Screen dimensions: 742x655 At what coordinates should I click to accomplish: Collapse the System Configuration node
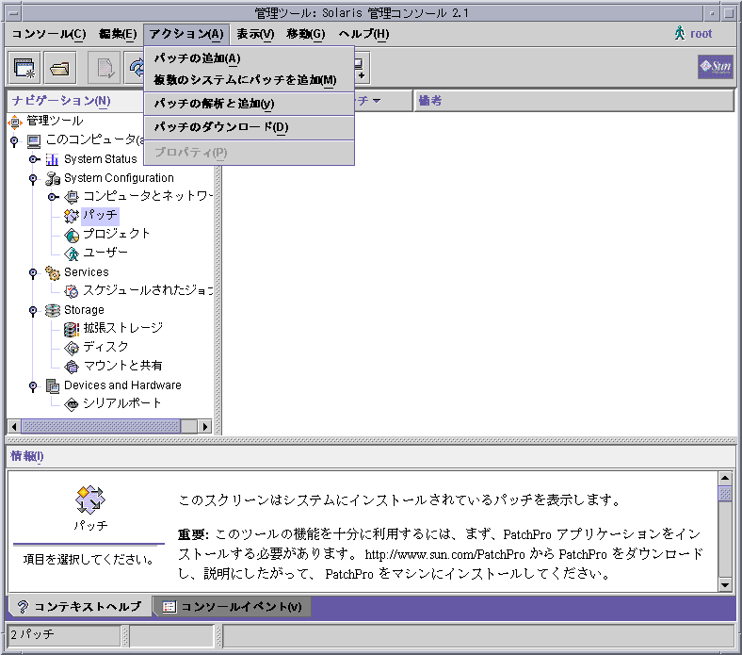pos(33,178)
